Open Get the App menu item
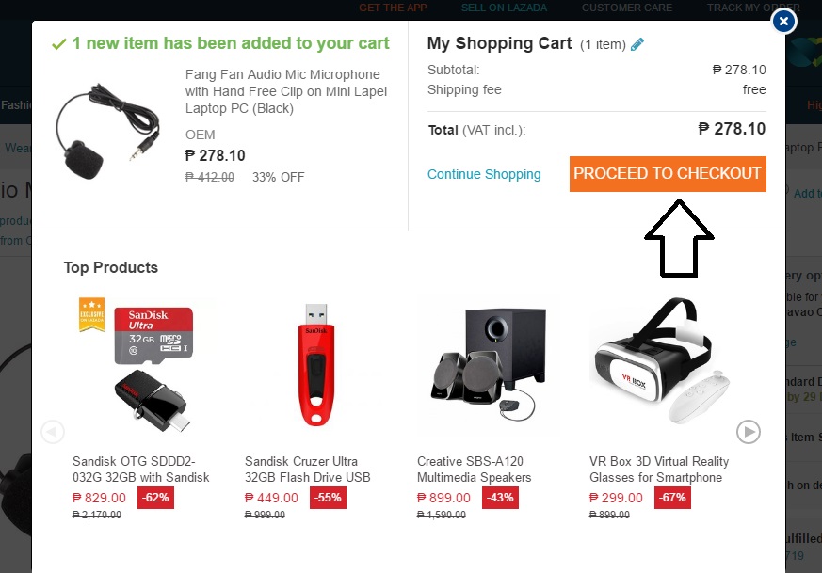Viewport: 822px width, 573px height. [x=392, y=8]
